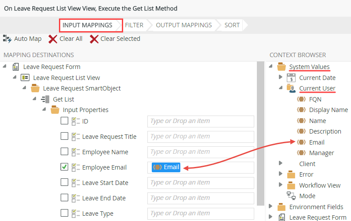The image size is (351, 221).
Task: Click the Leave Start Date input field
Action: [x=201, y=183]
